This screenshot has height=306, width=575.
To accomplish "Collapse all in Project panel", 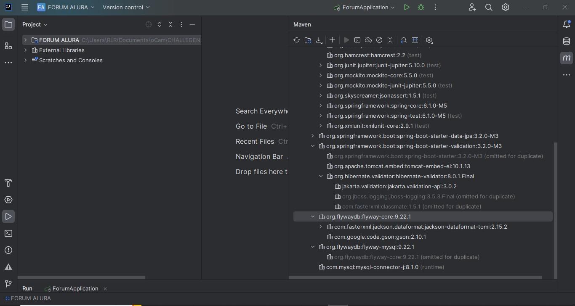I will pos(170,24).
